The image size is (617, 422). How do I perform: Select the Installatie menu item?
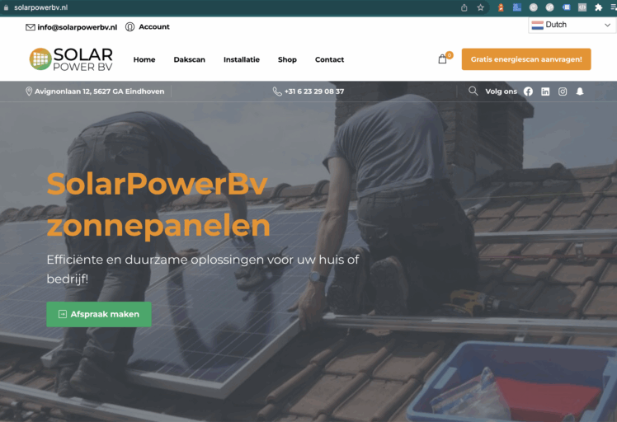click(242, 59)
